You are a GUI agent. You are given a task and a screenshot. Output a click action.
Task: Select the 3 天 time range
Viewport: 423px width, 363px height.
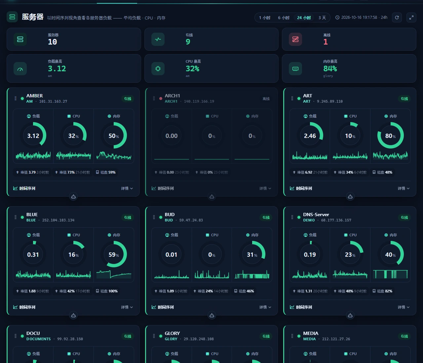pyautogui.click(x=322, y=18)
